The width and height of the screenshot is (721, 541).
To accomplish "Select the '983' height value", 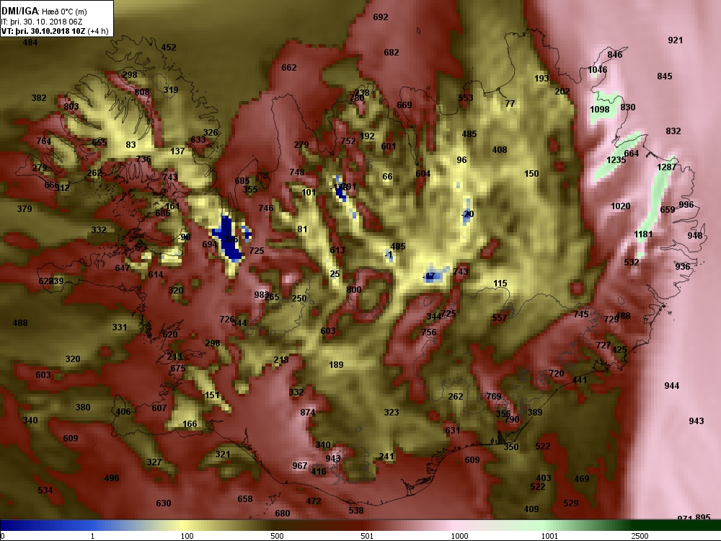I will pyautogui.click(x=262, y=295).
